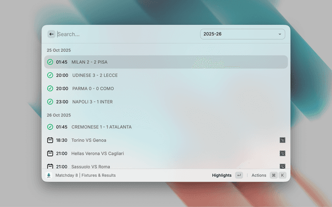Click the K key shortcut badge
The width and height of the screenshot is (332, 207).
pos(283,175)
